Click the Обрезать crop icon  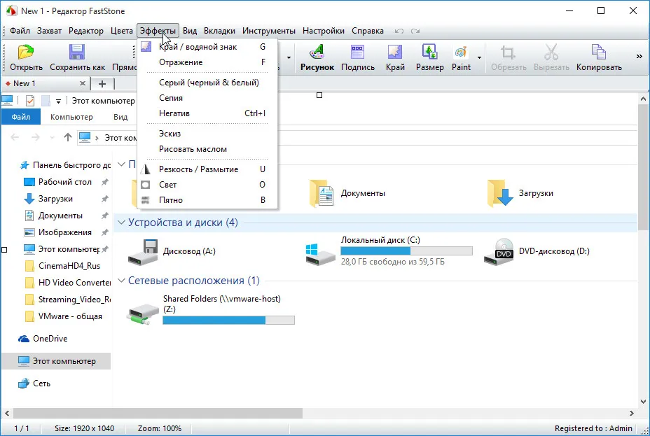[x=509, y=52]
